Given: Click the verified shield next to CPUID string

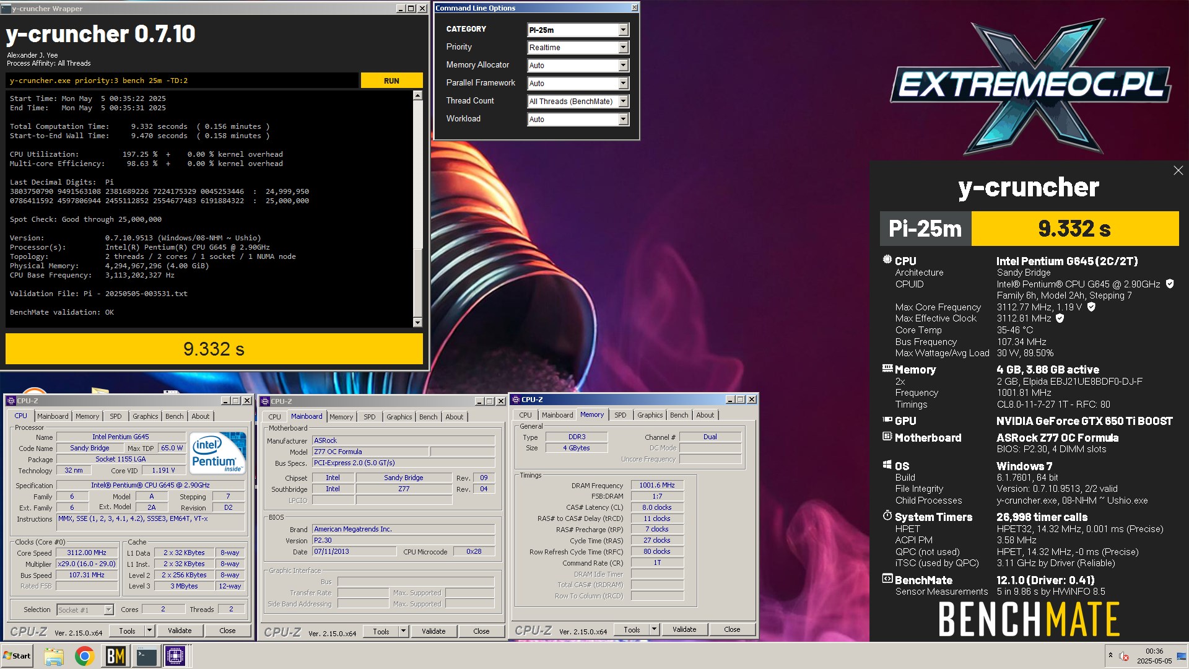Looking at the screenshot, I should click(1170, 284).
